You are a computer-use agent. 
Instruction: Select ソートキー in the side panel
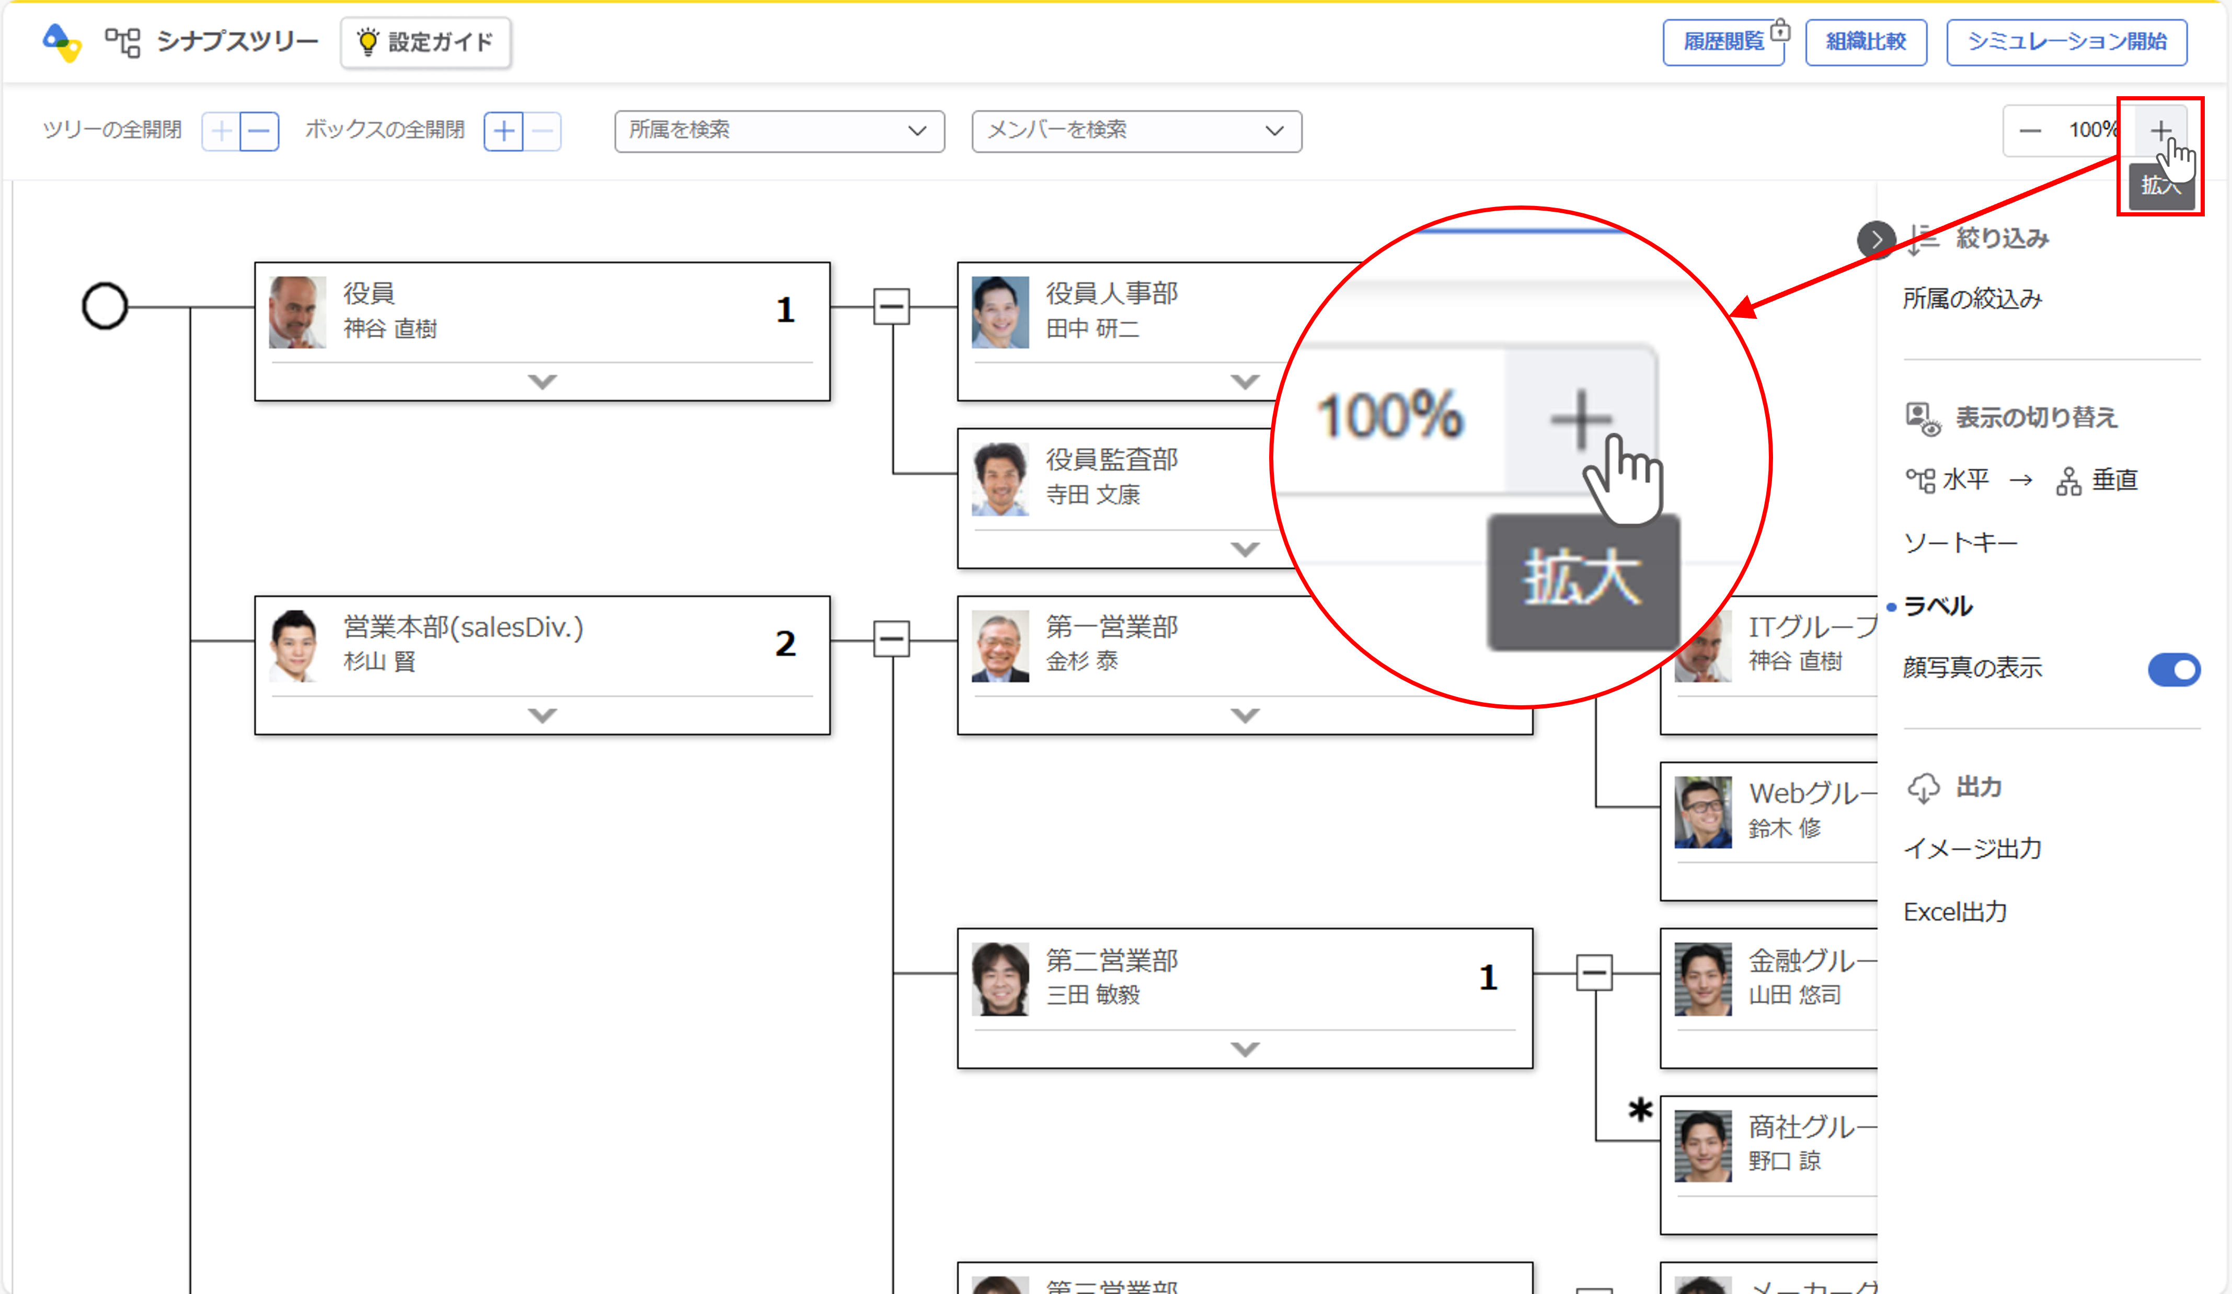click(x=1960, y=542)
